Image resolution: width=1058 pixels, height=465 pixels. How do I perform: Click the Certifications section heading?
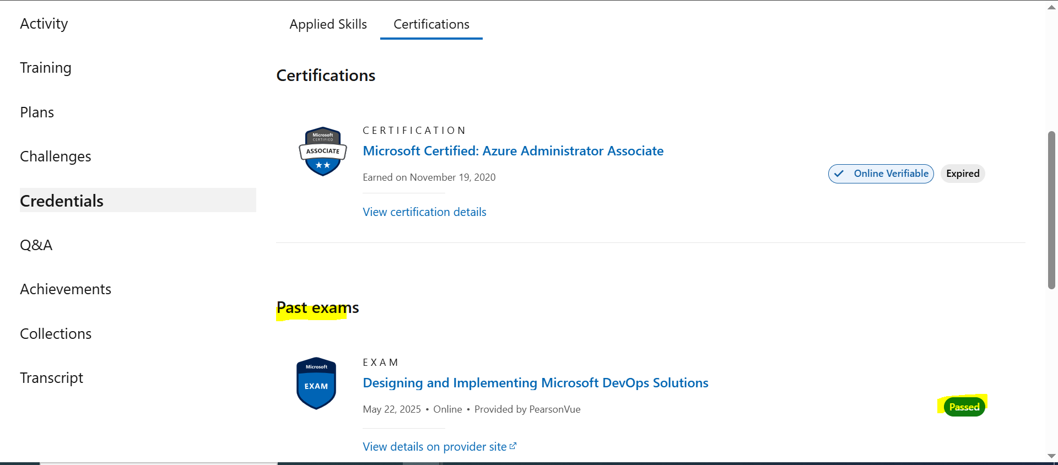click(326, 75)
